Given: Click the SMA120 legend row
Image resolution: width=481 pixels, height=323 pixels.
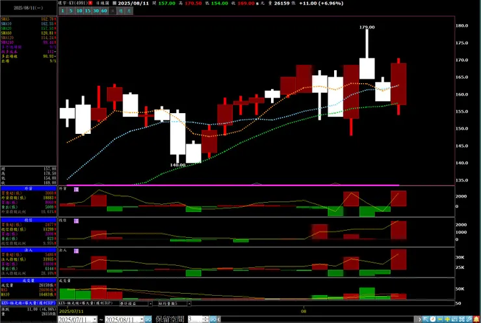Looking at the screenshot, I should pyautogui.click(x=29, y=38).
